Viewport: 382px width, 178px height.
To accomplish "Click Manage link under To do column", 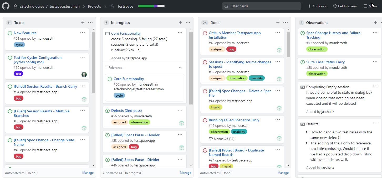I will click(88, 173).
